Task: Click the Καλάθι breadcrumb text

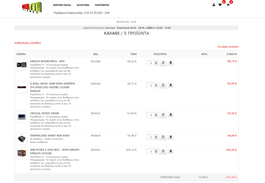Action: 133,22
